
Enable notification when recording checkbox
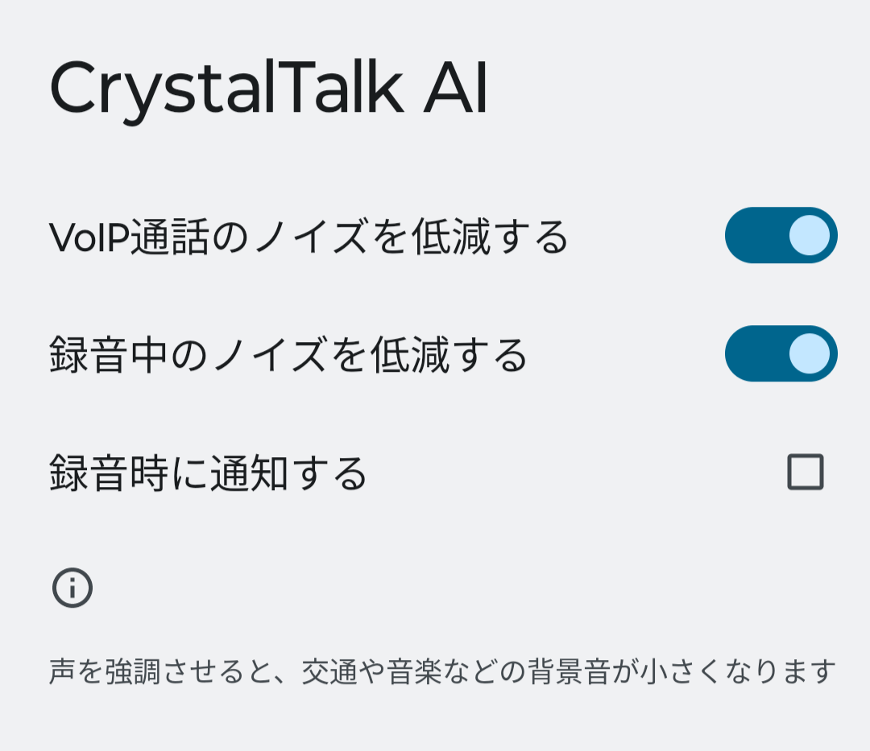pyautogui.click(x=805, y=472)
